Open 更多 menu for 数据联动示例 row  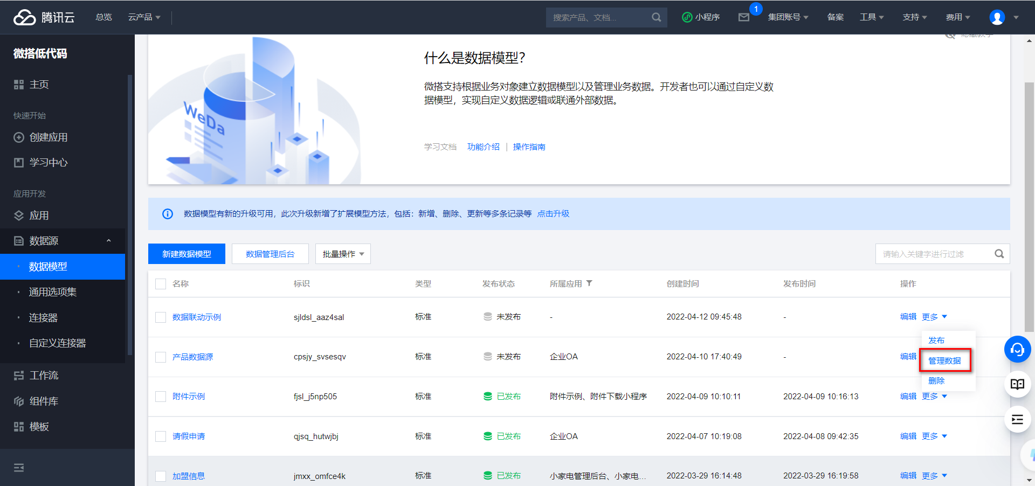934,317
